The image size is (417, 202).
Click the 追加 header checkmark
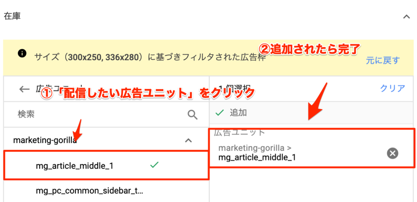(219, 113)
